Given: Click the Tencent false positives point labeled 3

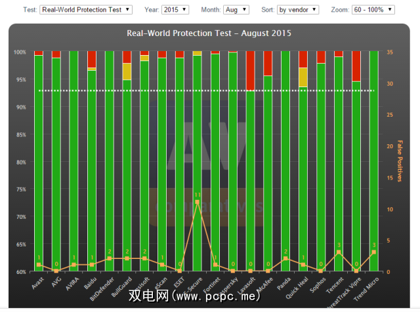Looking at the screenshot, I should coord(339,252).
